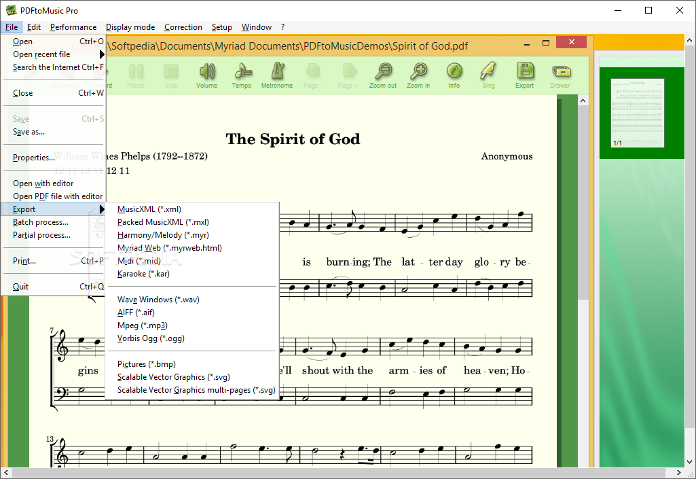
Task: Choose Close in the File menu
Action: [x=53, y=93]
